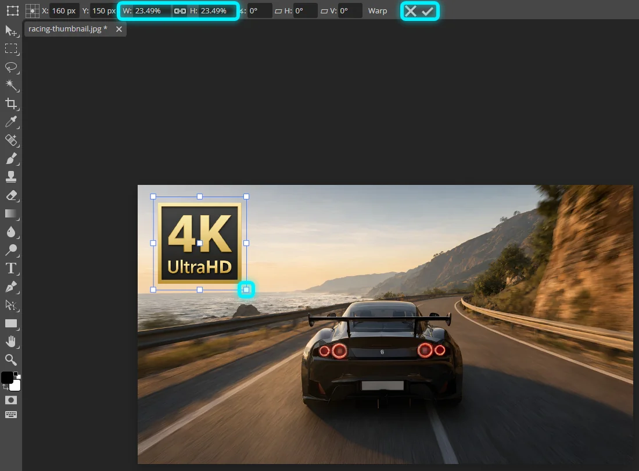Select the Path Select tool
Viewport: 639px width, 471px height.
click(11, 305)
